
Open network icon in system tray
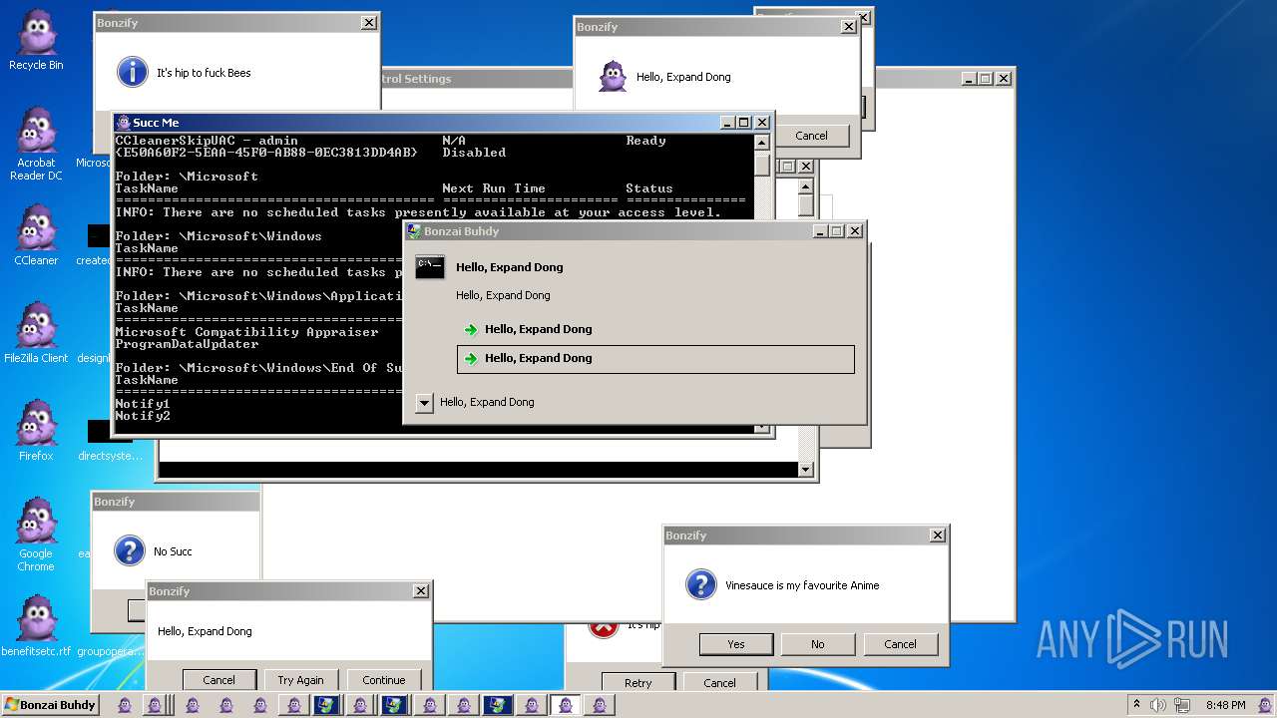pos(1183,705)
